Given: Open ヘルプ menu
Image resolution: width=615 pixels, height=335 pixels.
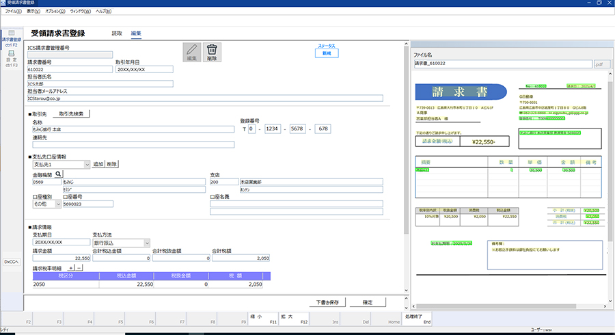Looking at the screenshot, I should click(104, 11).
